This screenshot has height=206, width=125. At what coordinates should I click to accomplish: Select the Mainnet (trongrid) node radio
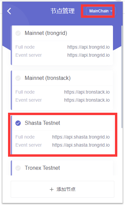[18, 33]
